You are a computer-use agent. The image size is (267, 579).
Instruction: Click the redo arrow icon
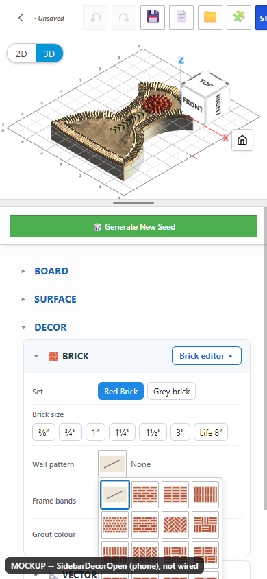tap(124, 18)
